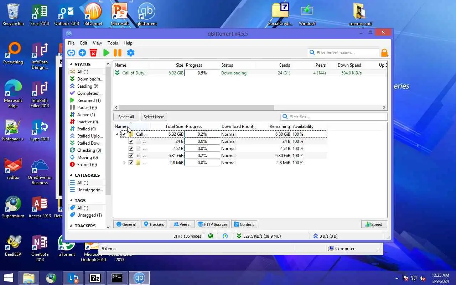
Task: Click the Select None button
Action: click(x=154, y=117)
